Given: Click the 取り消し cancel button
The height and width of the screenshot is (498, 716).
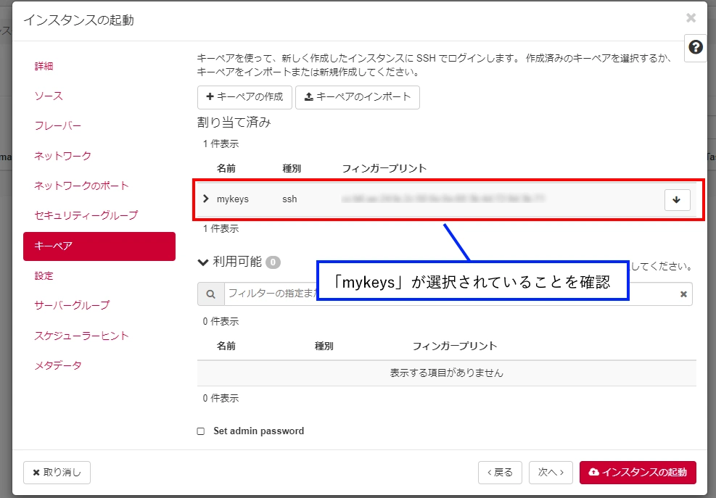Looking at the screenshot, I should point(57,473).
